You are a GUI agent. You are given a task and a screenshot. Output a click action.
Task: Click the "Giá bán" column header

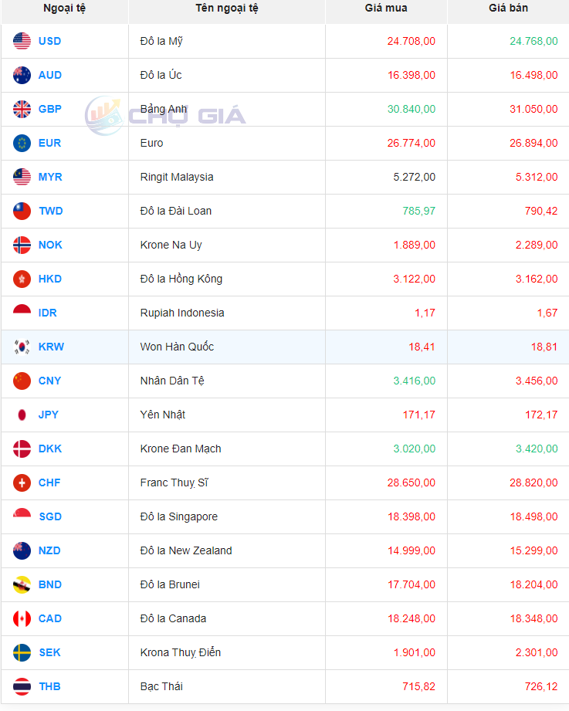click(x=509, y=8)
